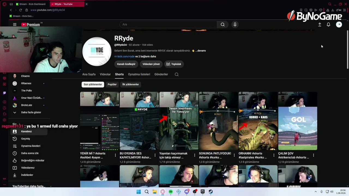This screenshot has width=349, height=196.
Task: Open Opera downloads icon
Action: (x=333, y=10)
